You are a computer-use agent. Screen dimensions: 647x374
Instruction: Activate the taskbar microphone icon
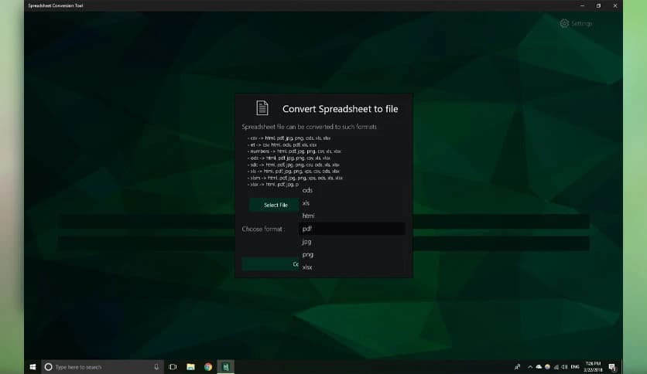(x=156, y=366)
